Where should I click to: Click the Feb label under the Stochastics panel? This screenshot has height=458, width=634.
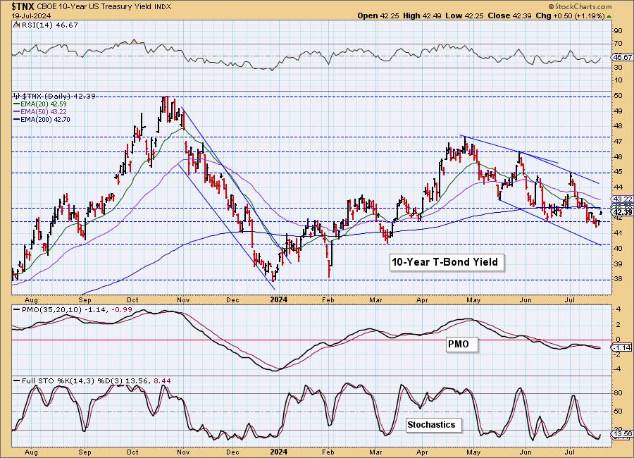coord(328,452)
